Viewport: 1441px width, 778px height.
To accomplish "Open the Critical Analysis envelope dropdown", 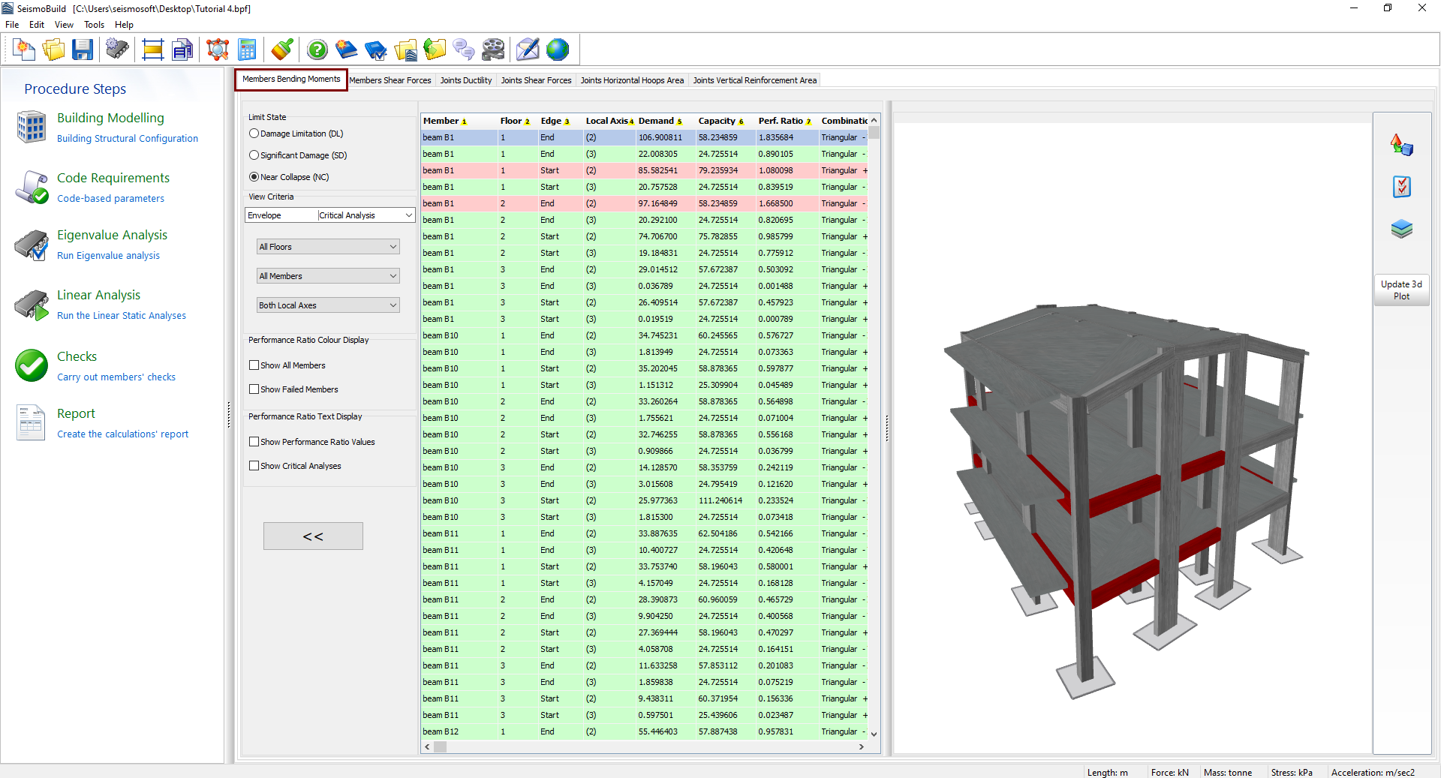I will [366, 215].
